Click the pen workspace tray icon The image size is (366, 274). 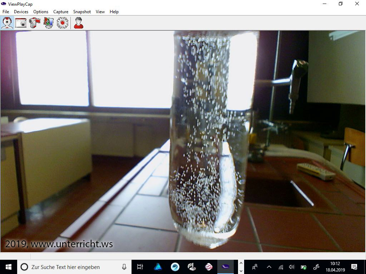(316, 267)
